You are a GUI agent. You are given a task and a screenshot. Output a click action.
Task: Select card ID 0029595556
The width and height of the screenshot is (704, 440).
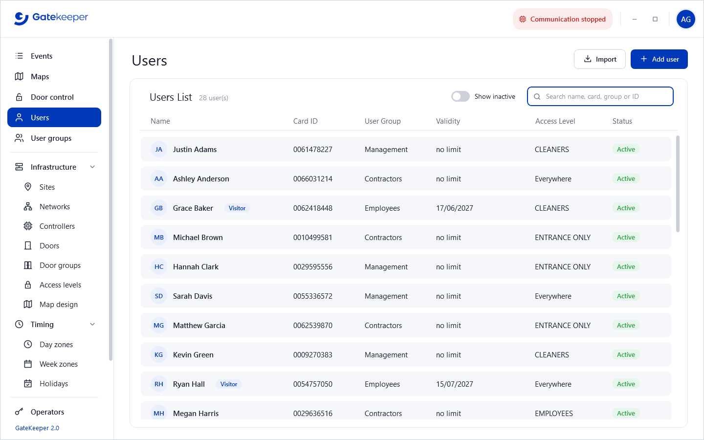coord(313,267)
